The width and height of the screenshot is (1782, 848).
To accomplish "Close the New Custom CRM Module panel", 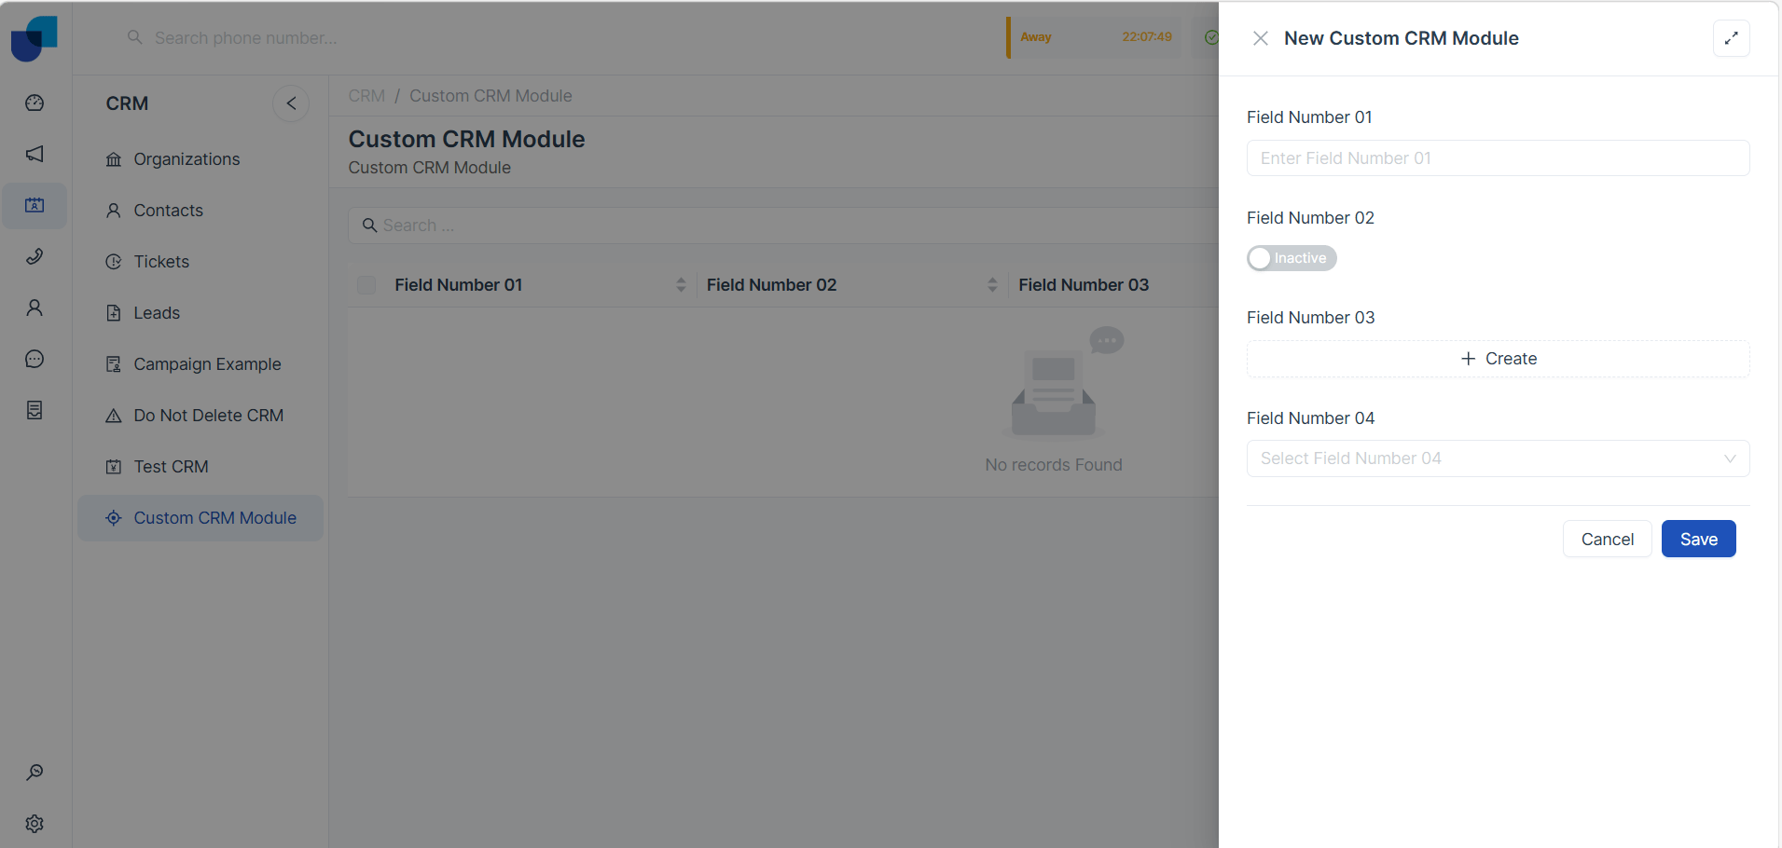I will 1260,38.
